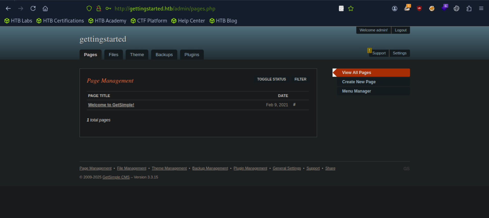Open the GetSimple CMS footer link

pyautogui.click(x=116, y=177)
